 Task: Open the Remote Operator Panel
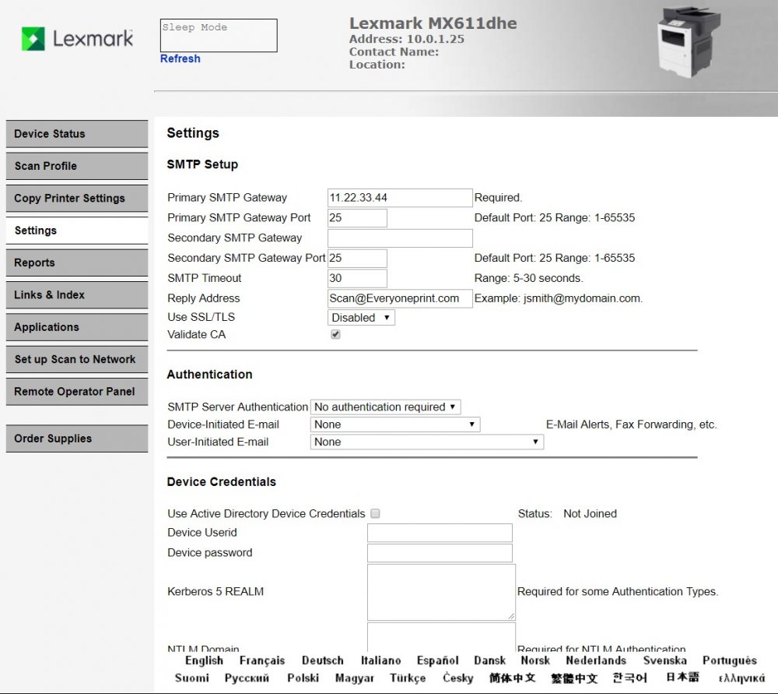(x=76, y=392)
